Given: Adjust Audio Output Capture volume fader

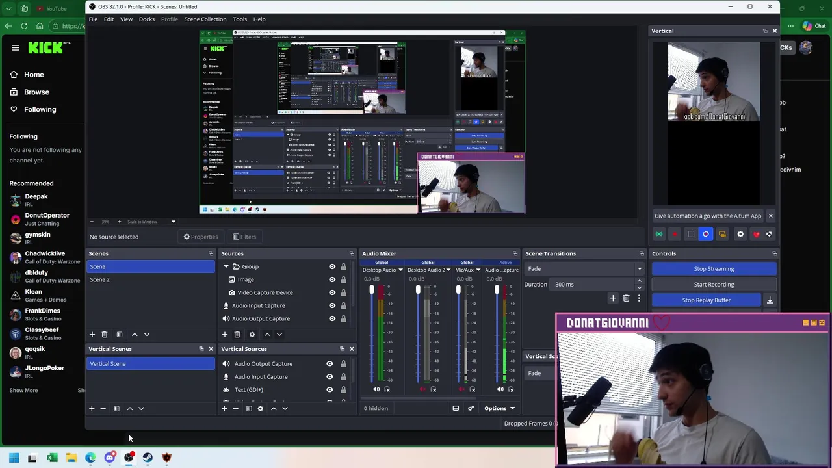Looking at the screenshot, I should click(497, 291).
